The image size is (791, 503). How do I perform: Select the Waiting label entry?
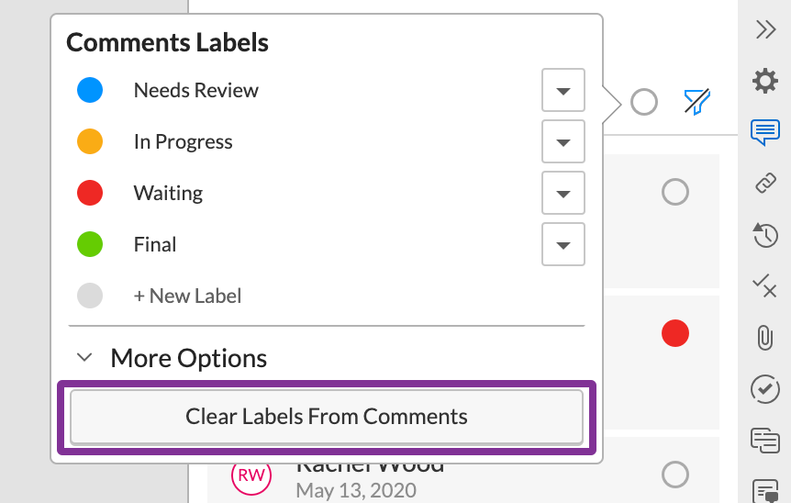pos(168,194)
